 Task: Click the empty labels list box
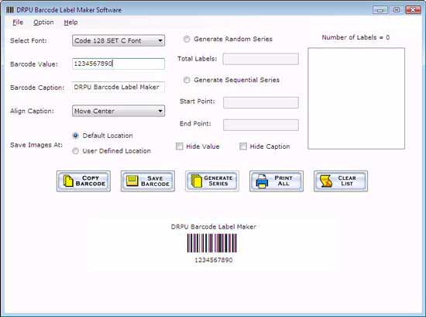(356, 98)
